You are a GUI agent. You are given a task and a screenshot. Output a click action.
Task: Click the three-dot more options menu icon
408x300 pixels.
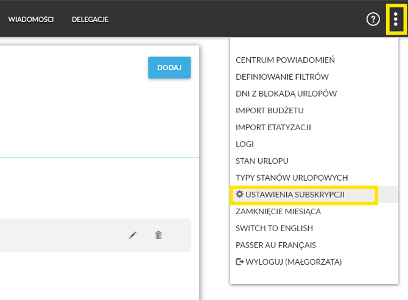(x=395, y=19)
